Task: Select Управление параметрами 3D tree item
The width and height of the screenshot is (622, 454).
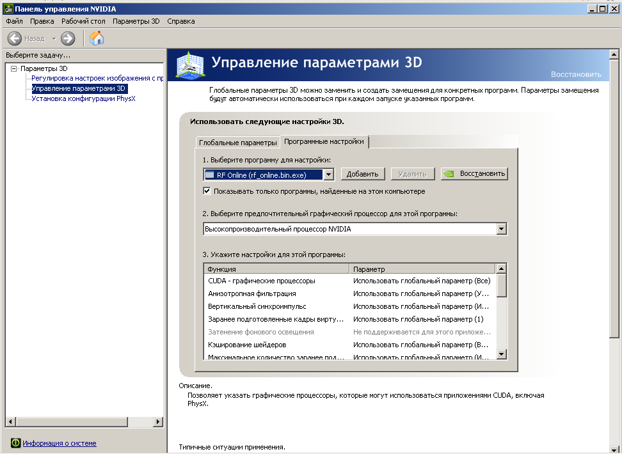Action: (79, 88)
